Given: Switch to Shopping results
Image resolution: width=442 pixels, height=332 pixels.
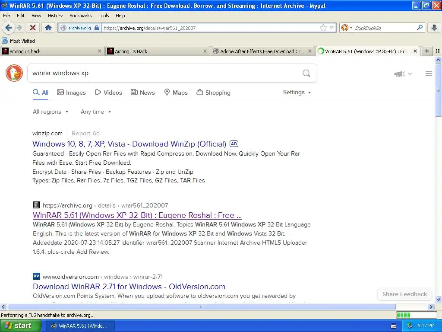Looking at the screenshot, I should coord(213,93).
